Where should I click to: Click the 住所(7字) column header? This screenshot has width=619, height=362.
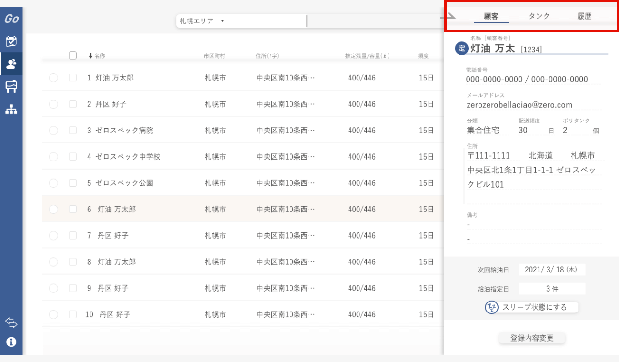(x=268, y=56)
